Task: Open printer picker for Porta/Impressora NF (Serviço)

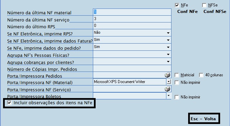Action: (167, 89)
